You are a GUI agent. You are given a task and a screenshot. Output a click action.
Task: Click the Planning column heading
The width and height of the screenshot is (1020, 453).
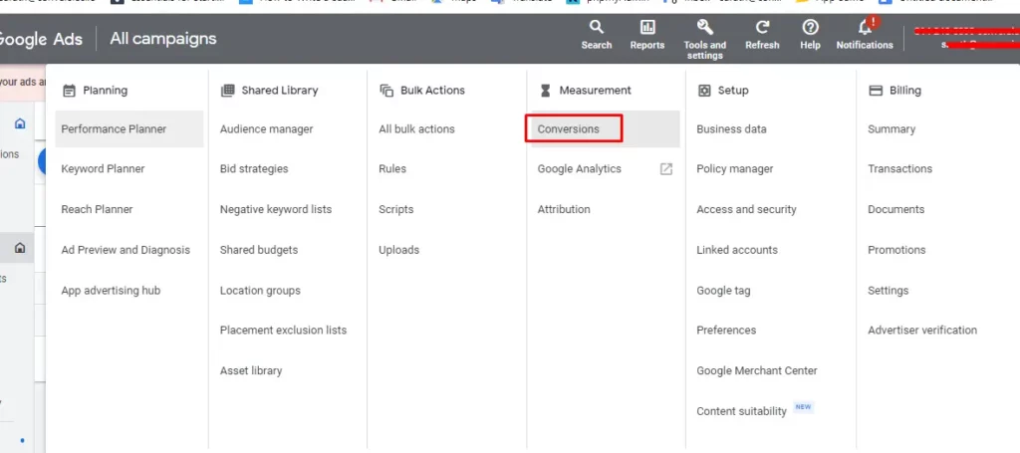point(106,91)
